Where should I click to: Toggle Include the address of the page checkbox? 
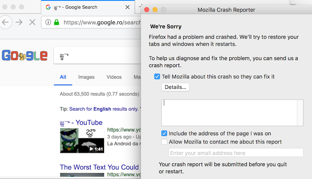[164, 133]
